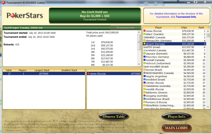Click note icon beside REDDYBABY902 (Canada)
The height and width of the screenshot is (134, 212).
(x=144, y=73)
